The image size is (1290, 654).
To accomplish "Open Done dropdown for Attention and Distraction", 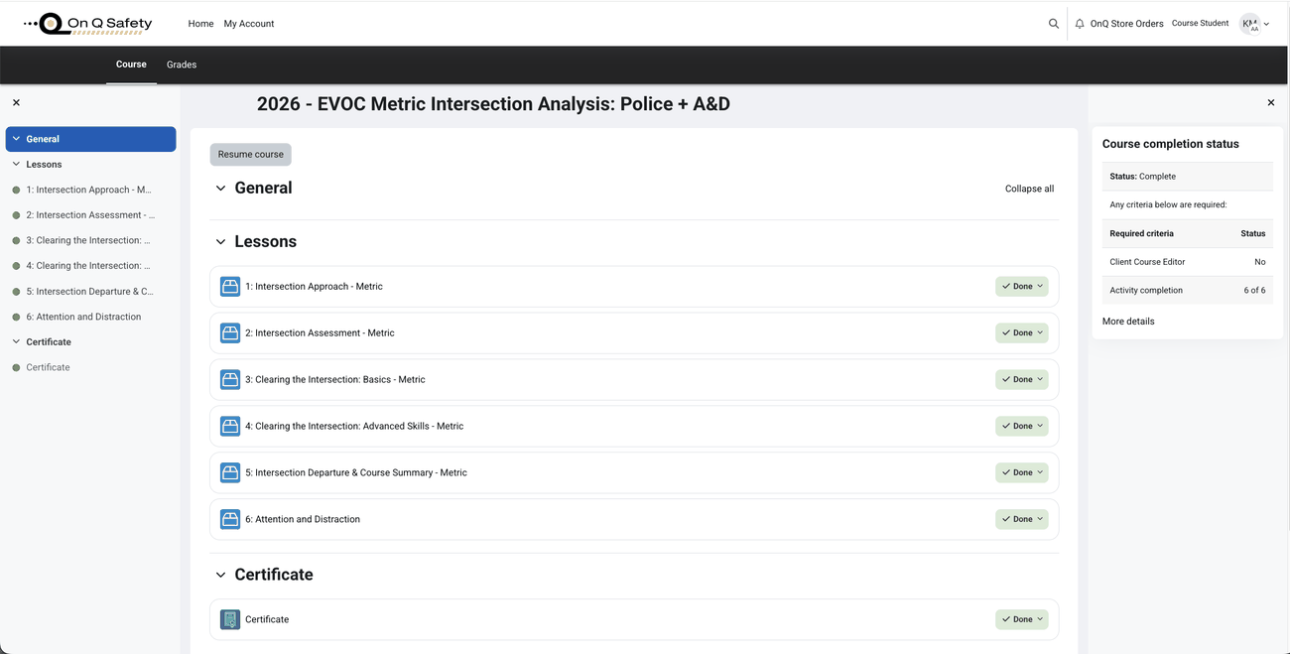I will pyautogui.click(x=1022, y=519).
